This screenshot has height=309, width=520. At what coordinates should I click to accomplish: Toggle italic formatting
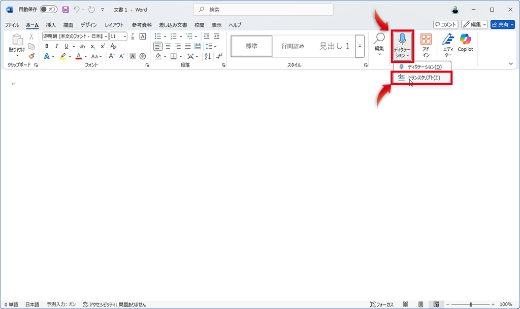56,46
